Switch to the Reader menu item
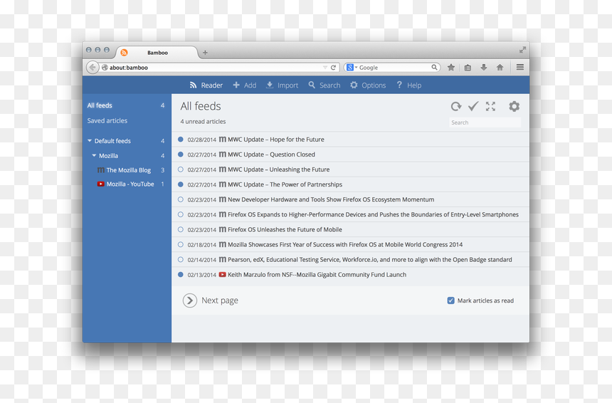612x403 pixels. [x=206, y=85]
